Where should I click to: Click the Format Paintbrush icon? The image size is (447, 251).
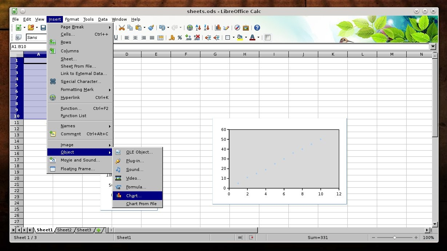point(151,28)
